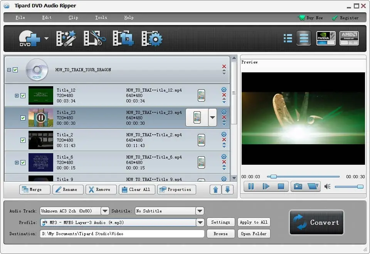Click the Register link
The height and width of the screenshot is (254, 370).
(x=345, y=18)
